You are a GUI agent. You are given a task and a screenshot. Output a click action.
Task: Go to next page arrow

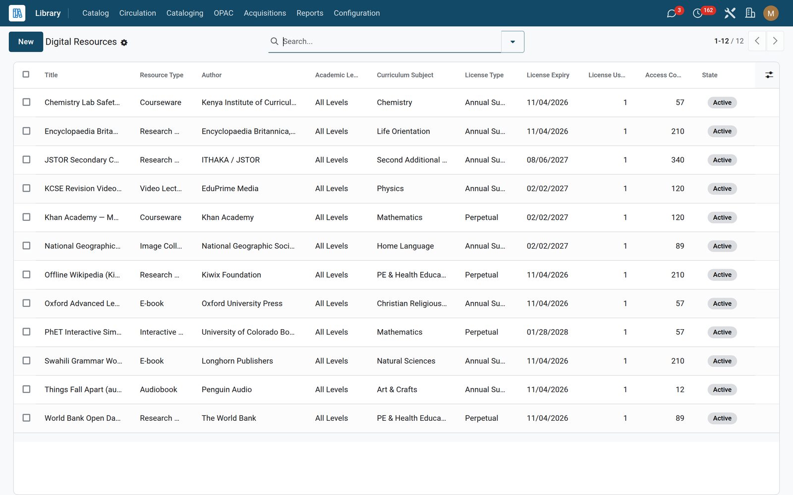pos(775,41)
